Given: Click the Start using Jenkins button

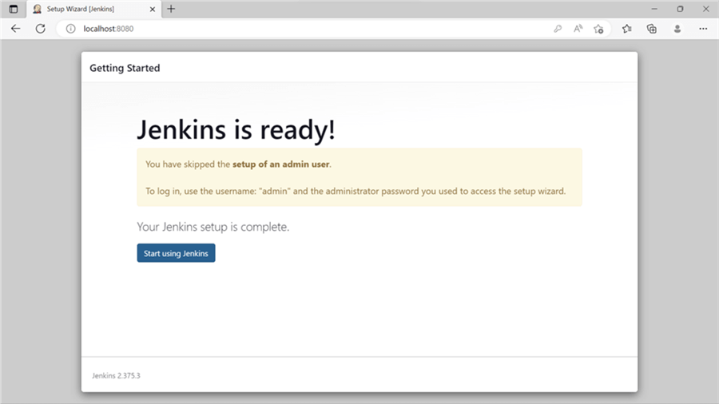Looking at the screenshot, I should coord(176,253).
